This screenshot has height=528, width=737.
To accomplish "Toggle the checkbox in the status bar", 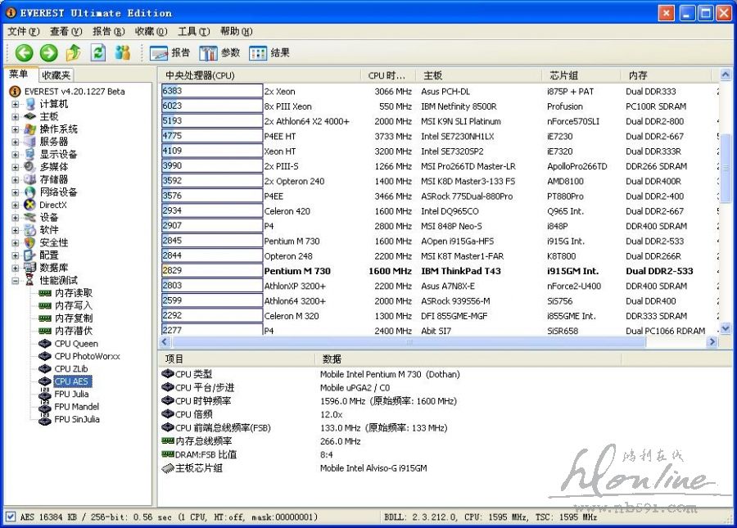I will pyautogui.click(x=10, y=517).
